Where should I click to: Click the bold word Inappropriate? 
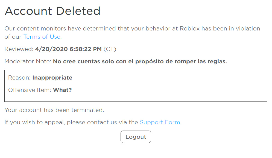52,78
